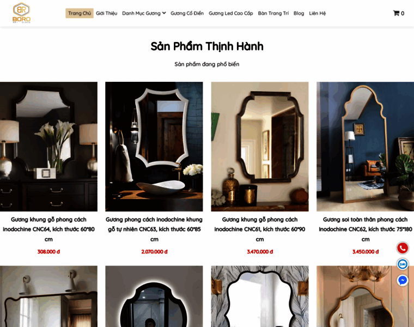Open the CNC62 full-length mirror title link
Screen dimensions: 414x327
366,229
